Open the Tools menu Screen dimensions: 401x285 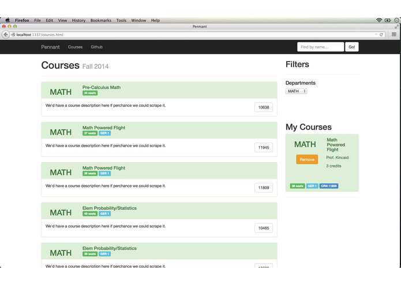coord(121,20)
